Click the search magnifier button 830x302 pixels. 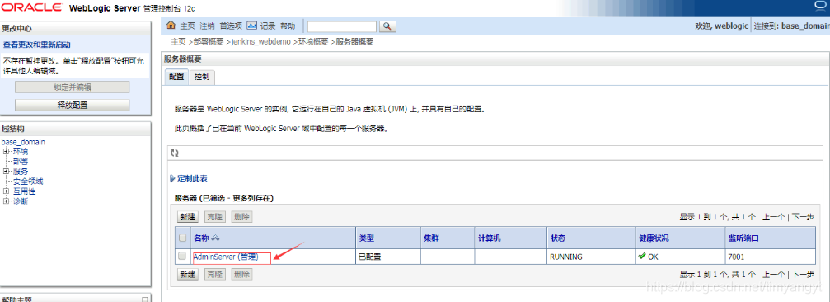click(x=388, y=26)
